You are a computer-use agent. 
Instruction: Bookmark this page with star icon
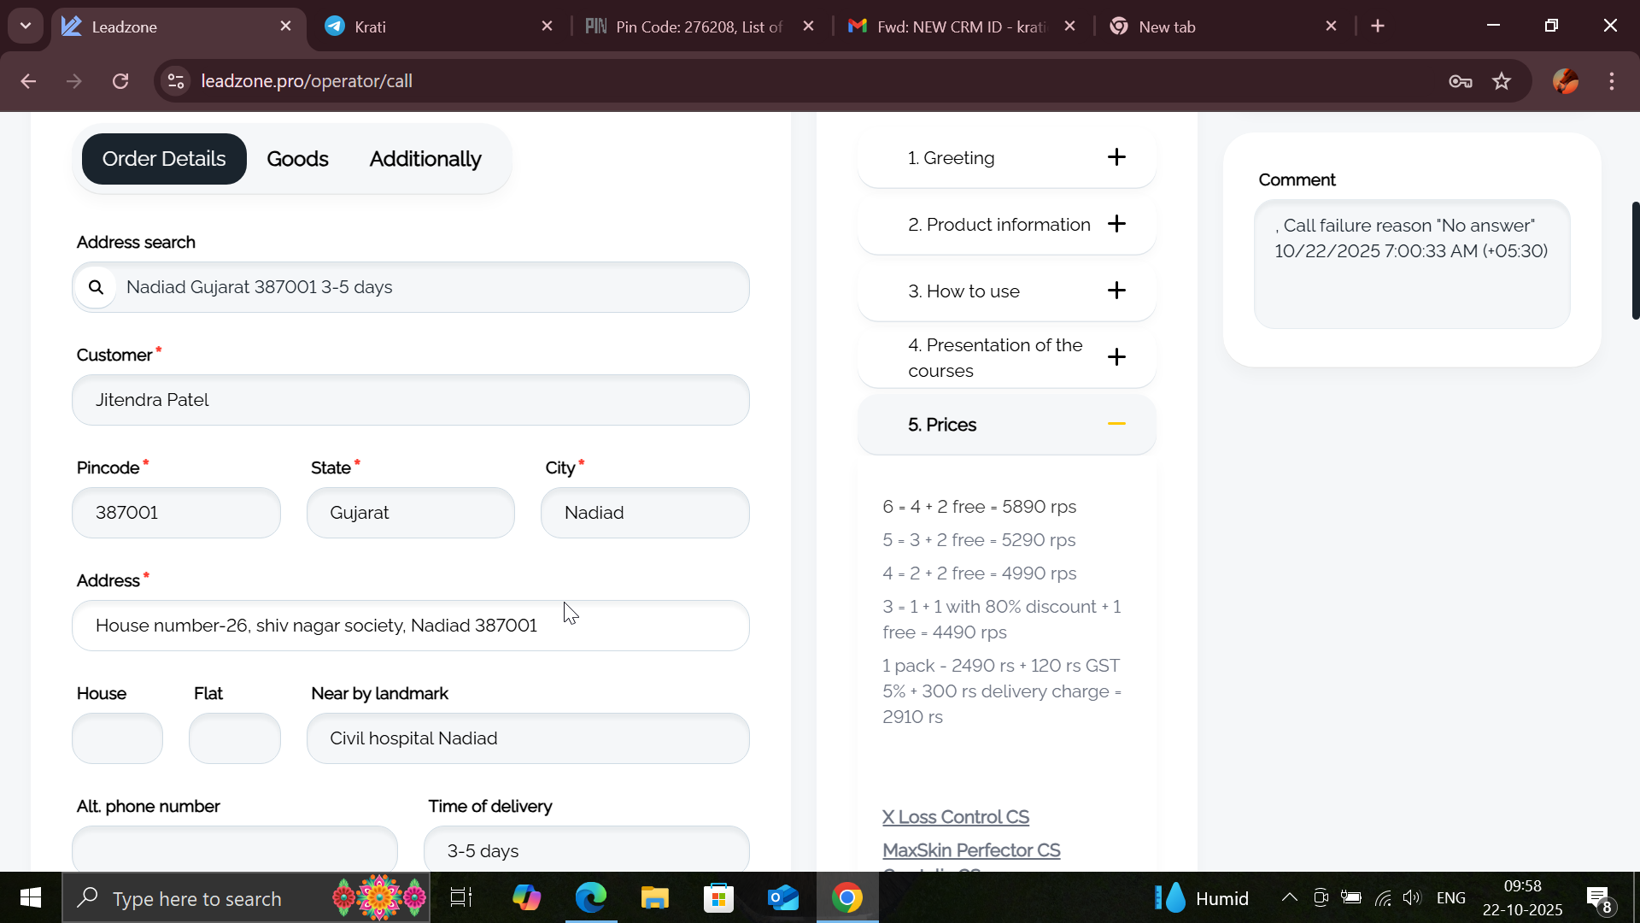pyautogui.click(x=1502, y=81)
